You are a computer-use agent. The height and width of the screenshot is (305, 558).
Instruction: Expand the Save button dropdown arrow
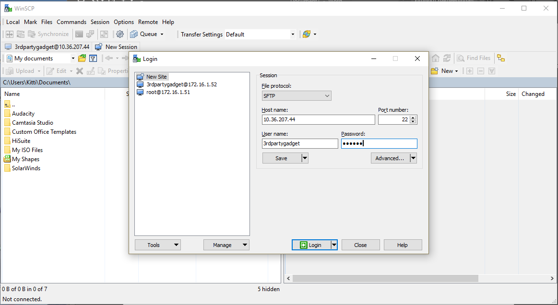[305, 158]
